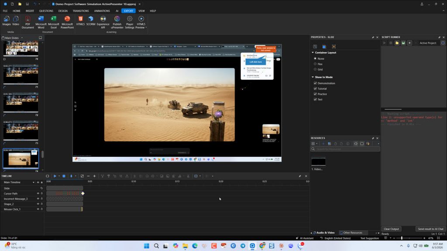Hide the Cursor Path track
This screenshot has height=251, width=447.
38,193
